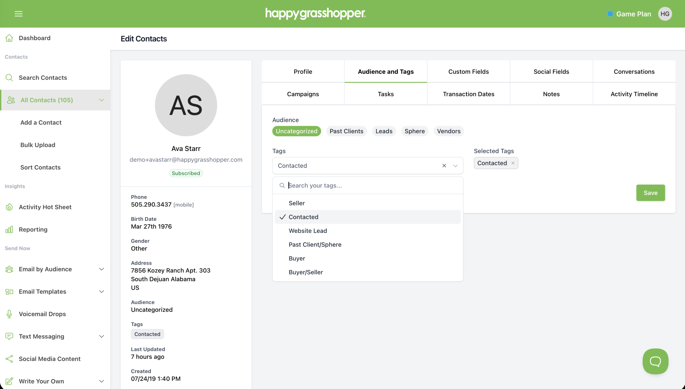Open the chat support bubble icon
Screen dimensions: 685x389
click(x=655, y=361)
